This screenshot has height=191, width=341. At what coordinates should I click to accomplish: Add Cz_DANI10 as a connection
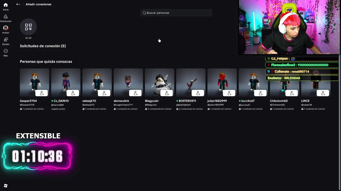coord(73,93)
